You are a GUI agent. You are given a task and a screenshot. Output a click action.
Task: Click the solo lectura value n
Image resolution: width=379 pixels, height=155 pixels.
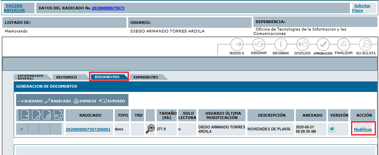coord(179,129)
